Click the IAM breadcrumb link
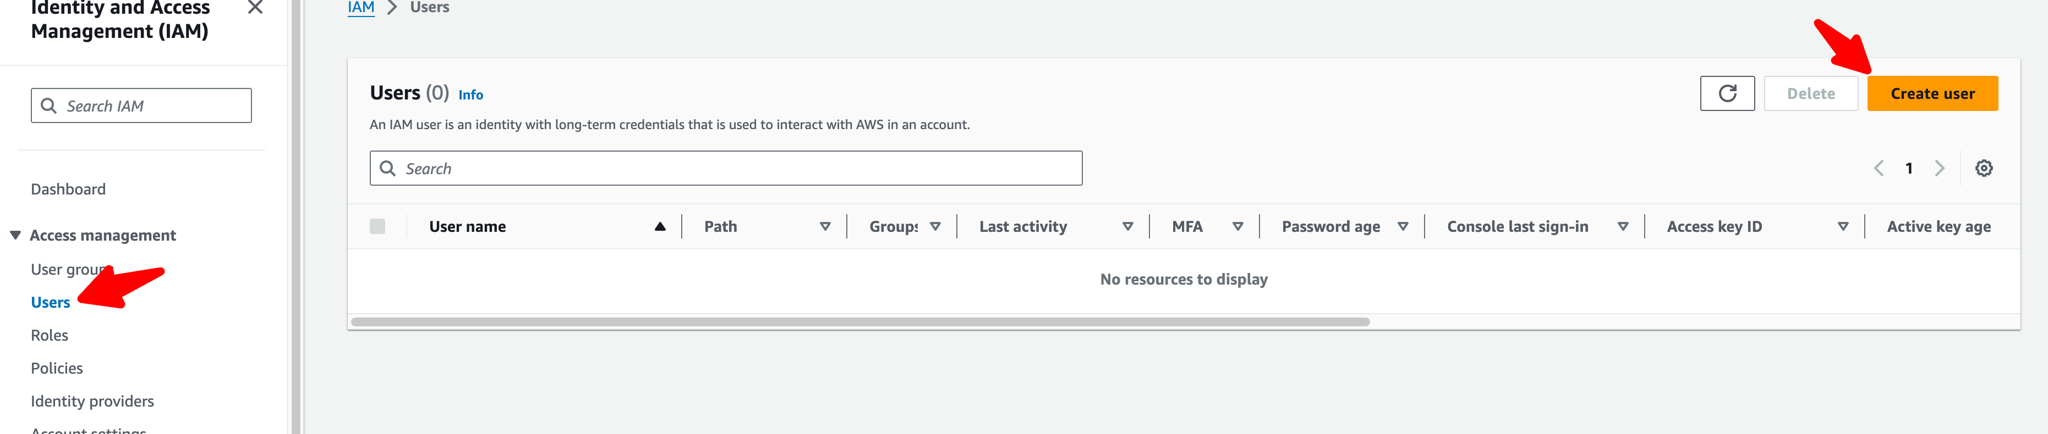The height and width of the screenshot is (434, 2048). click(361, 8)
